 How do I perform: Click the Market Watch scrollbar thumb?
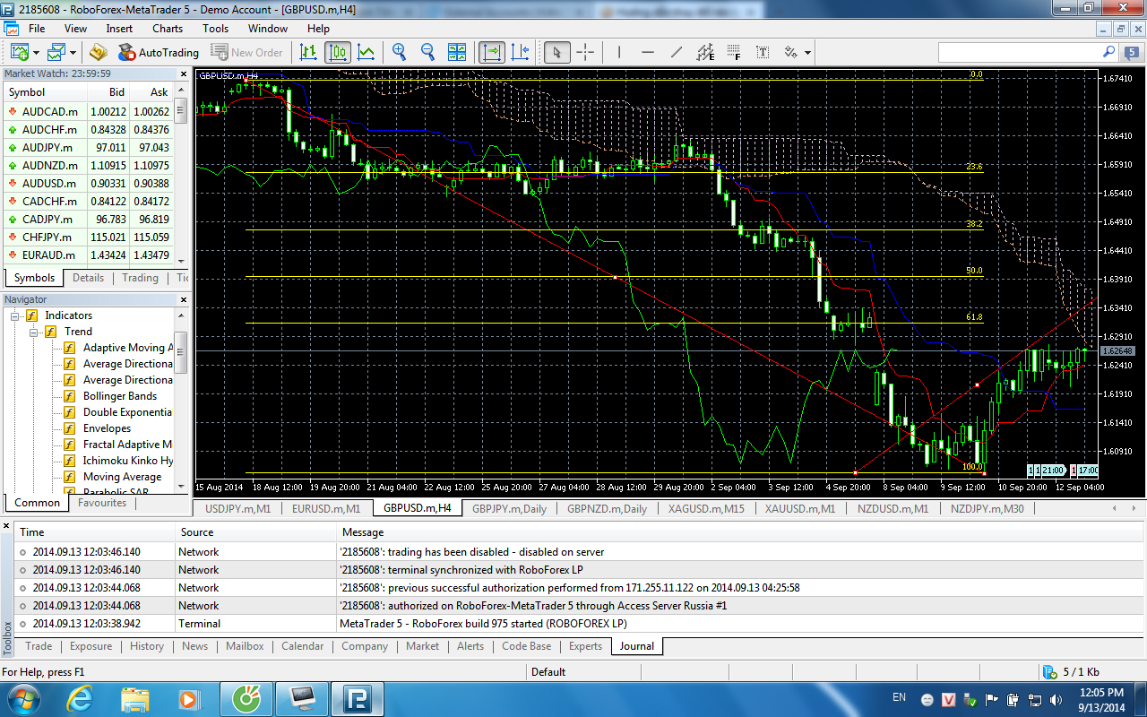181,110
